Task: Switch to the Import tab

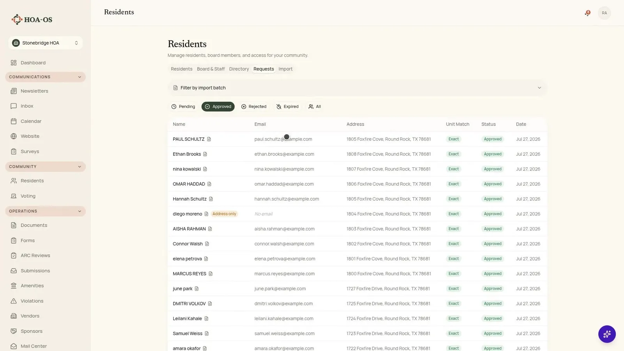Action: tap(285, 69)
